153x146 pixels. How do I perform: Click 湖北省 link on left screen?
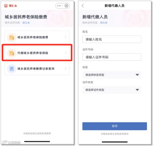click(x=26, y=23)
